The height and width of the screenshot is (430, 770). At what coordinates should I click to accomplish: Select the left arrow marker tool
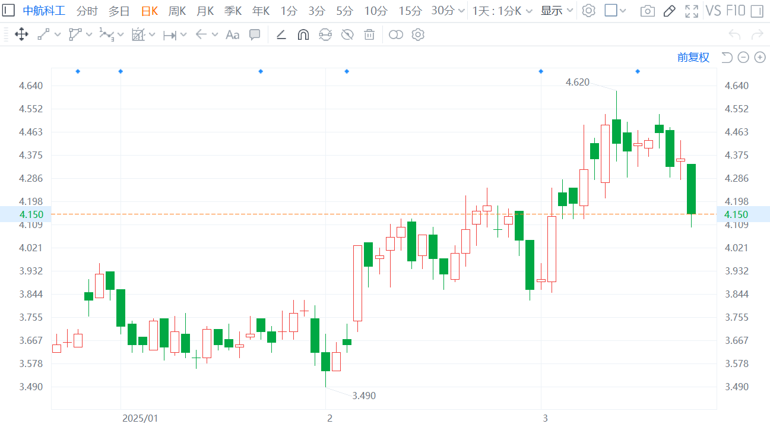point(201,34)
